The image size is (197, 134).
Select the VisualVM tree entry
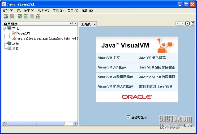pos(24,33)
